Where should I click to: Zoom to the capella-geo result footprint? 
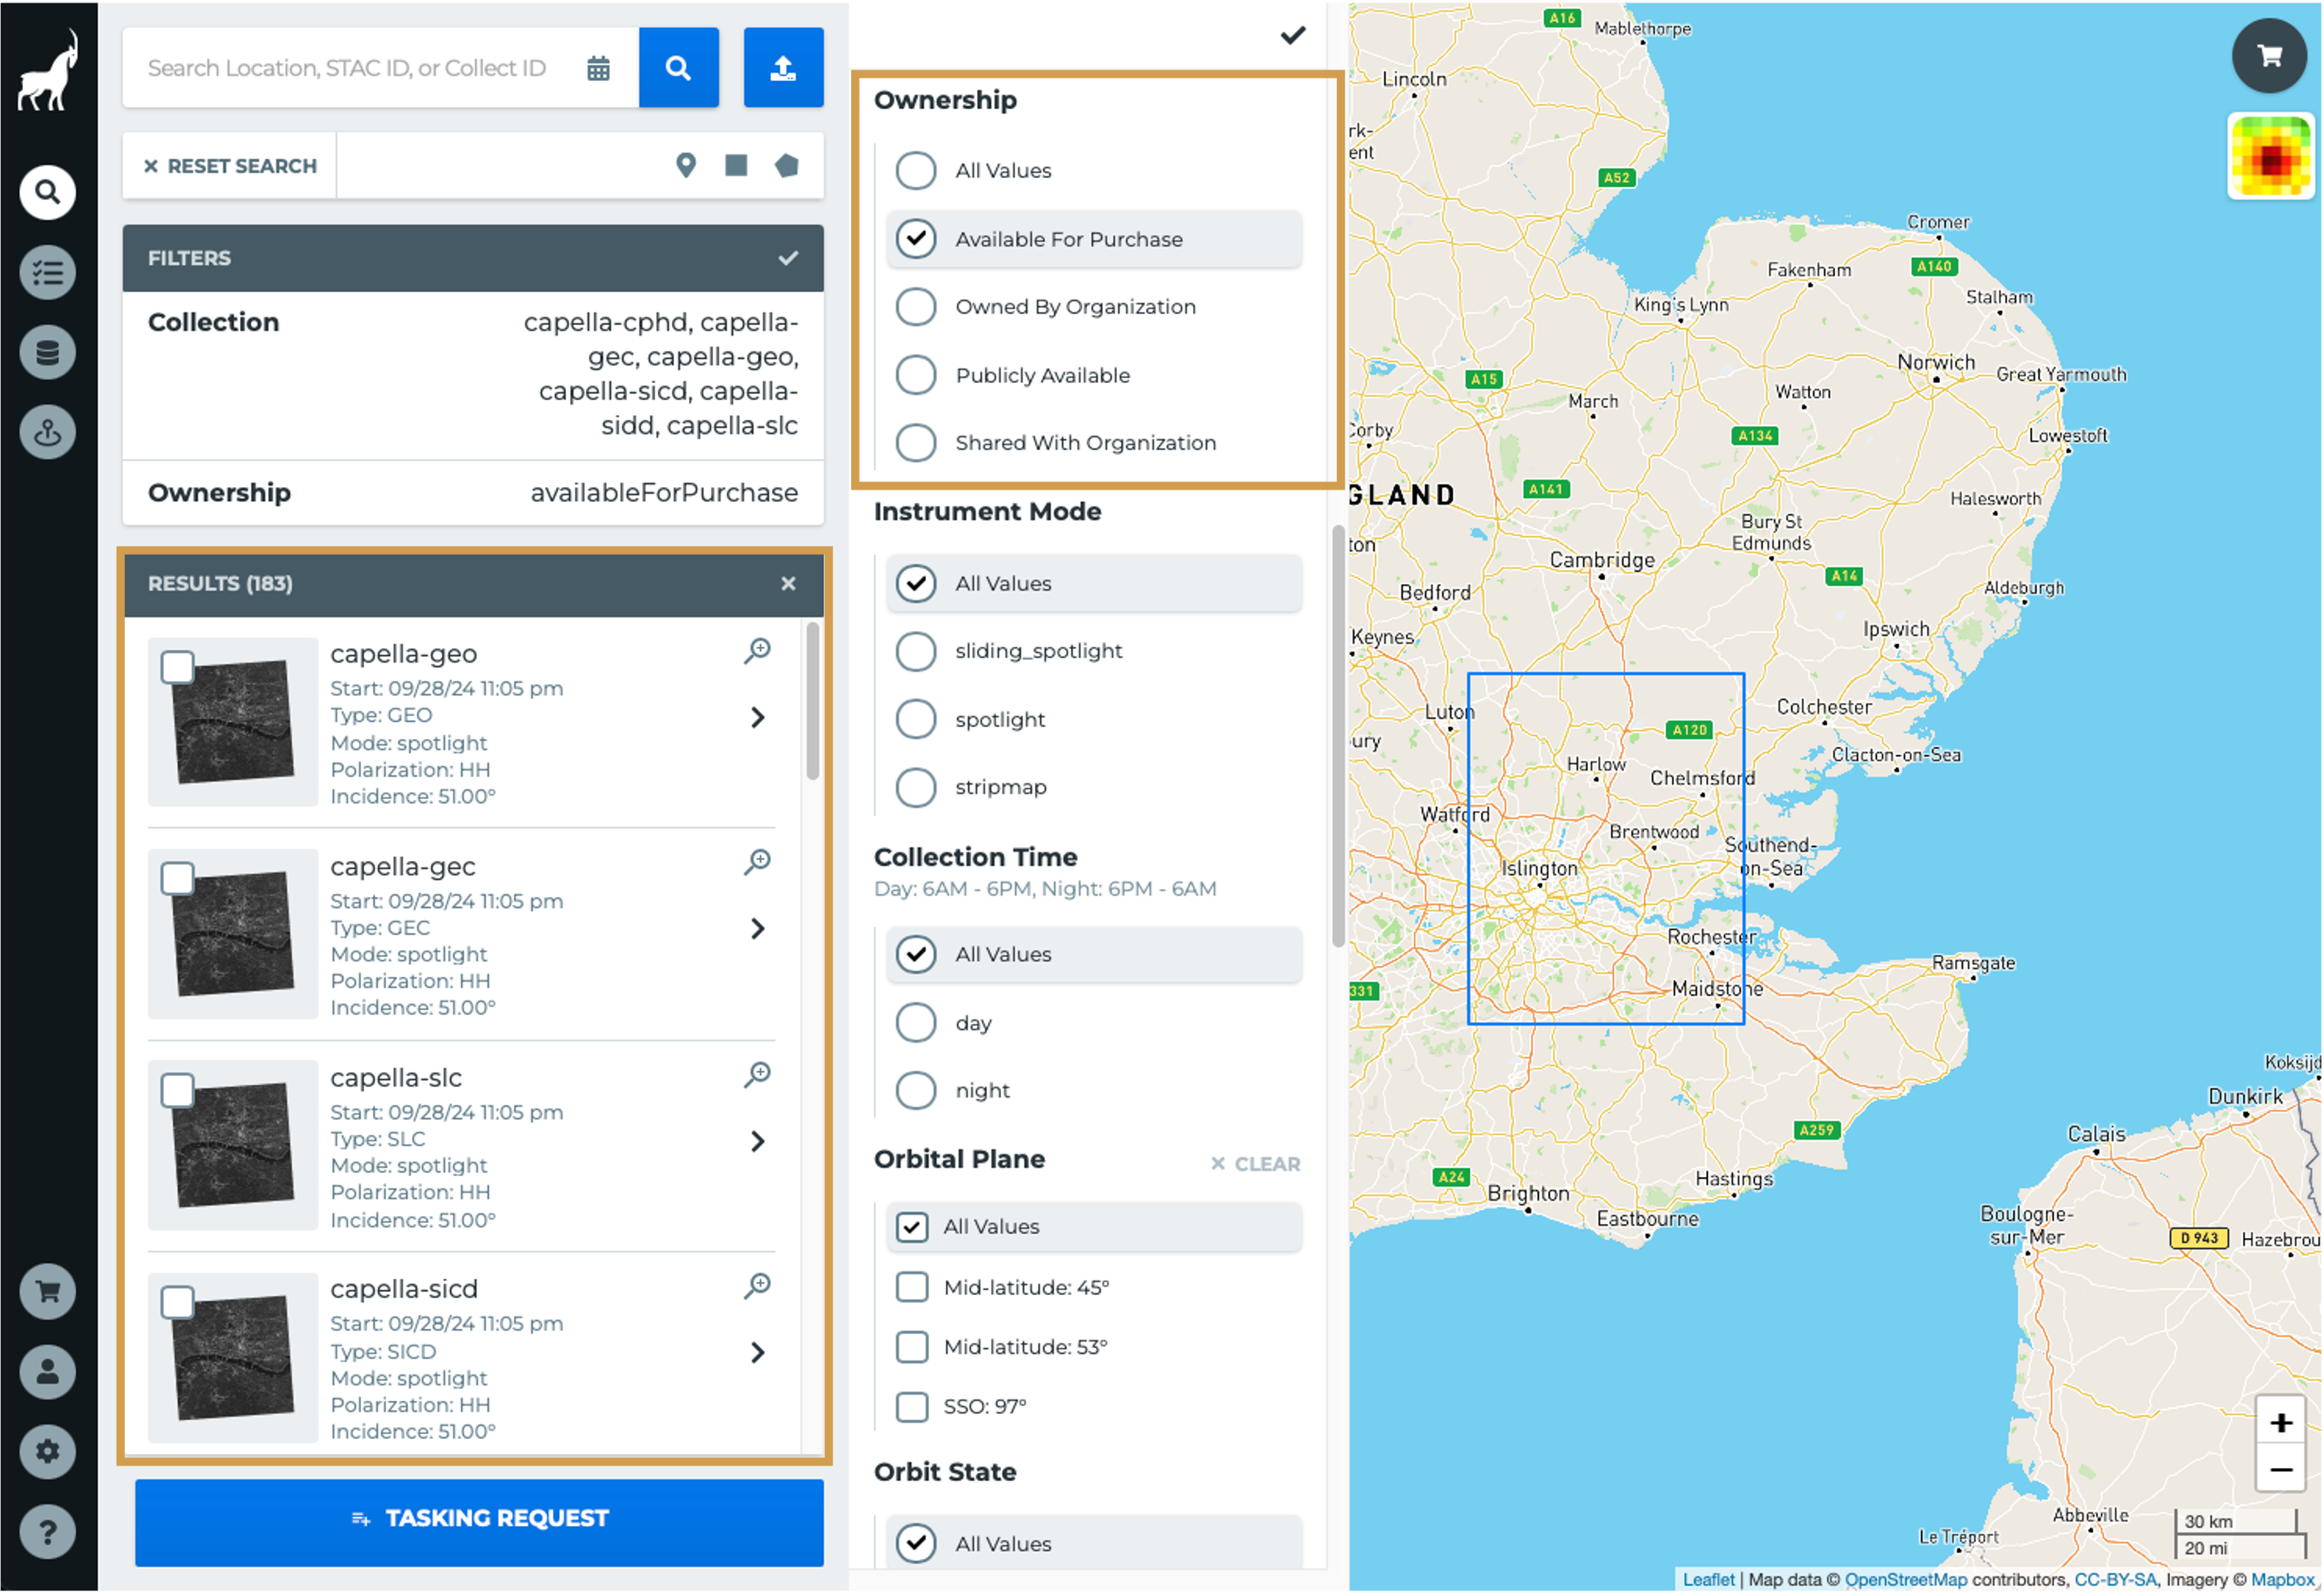tap(758, 652)
